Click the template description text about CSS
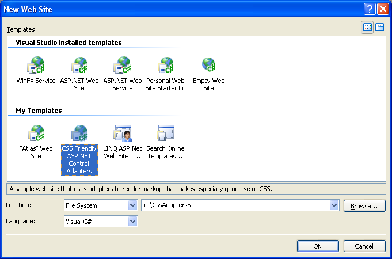The width and height of the screenshot is (392, 259). 141,189
